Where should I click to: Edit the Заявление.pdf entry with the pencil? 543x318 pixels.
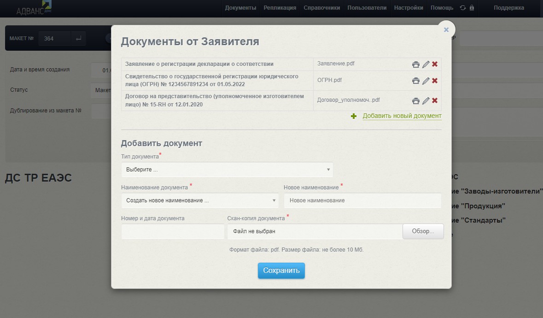[x=426, y=65]
